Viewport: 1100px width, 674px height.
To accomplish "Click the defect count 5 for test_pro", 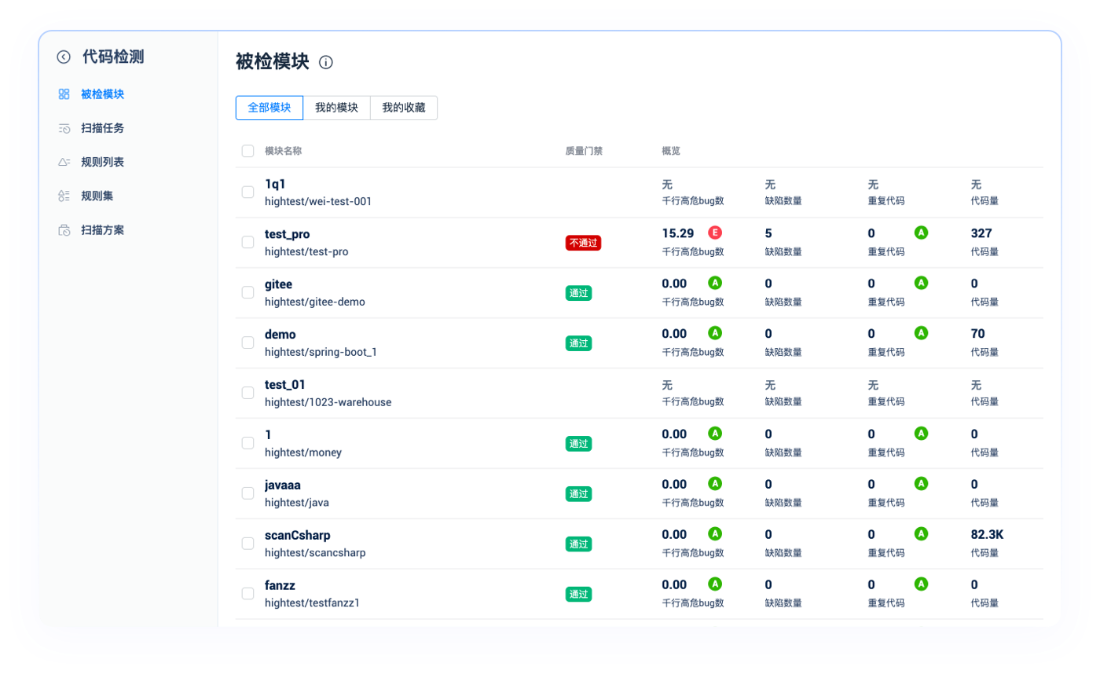I will click(768, 233).
